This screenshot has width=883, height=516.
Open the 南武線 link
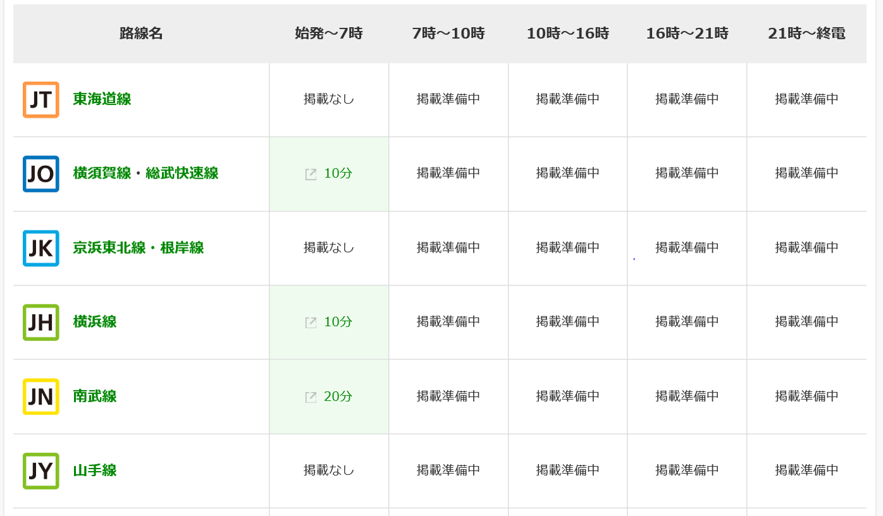pos(95,396)
